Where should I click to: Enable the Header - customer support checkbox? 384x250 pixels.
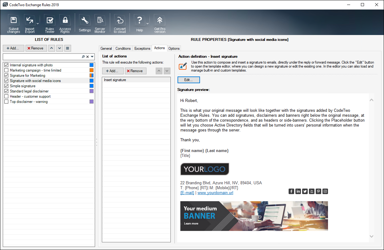tap(6, 96)
